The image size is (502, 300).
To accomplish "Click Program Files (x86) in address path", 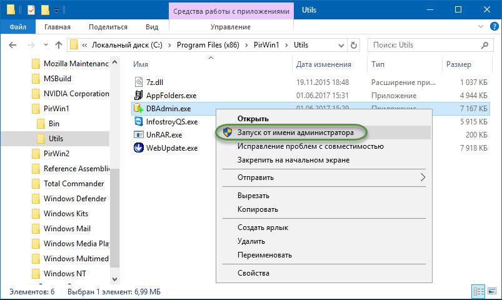I will [x=208, y=45].
